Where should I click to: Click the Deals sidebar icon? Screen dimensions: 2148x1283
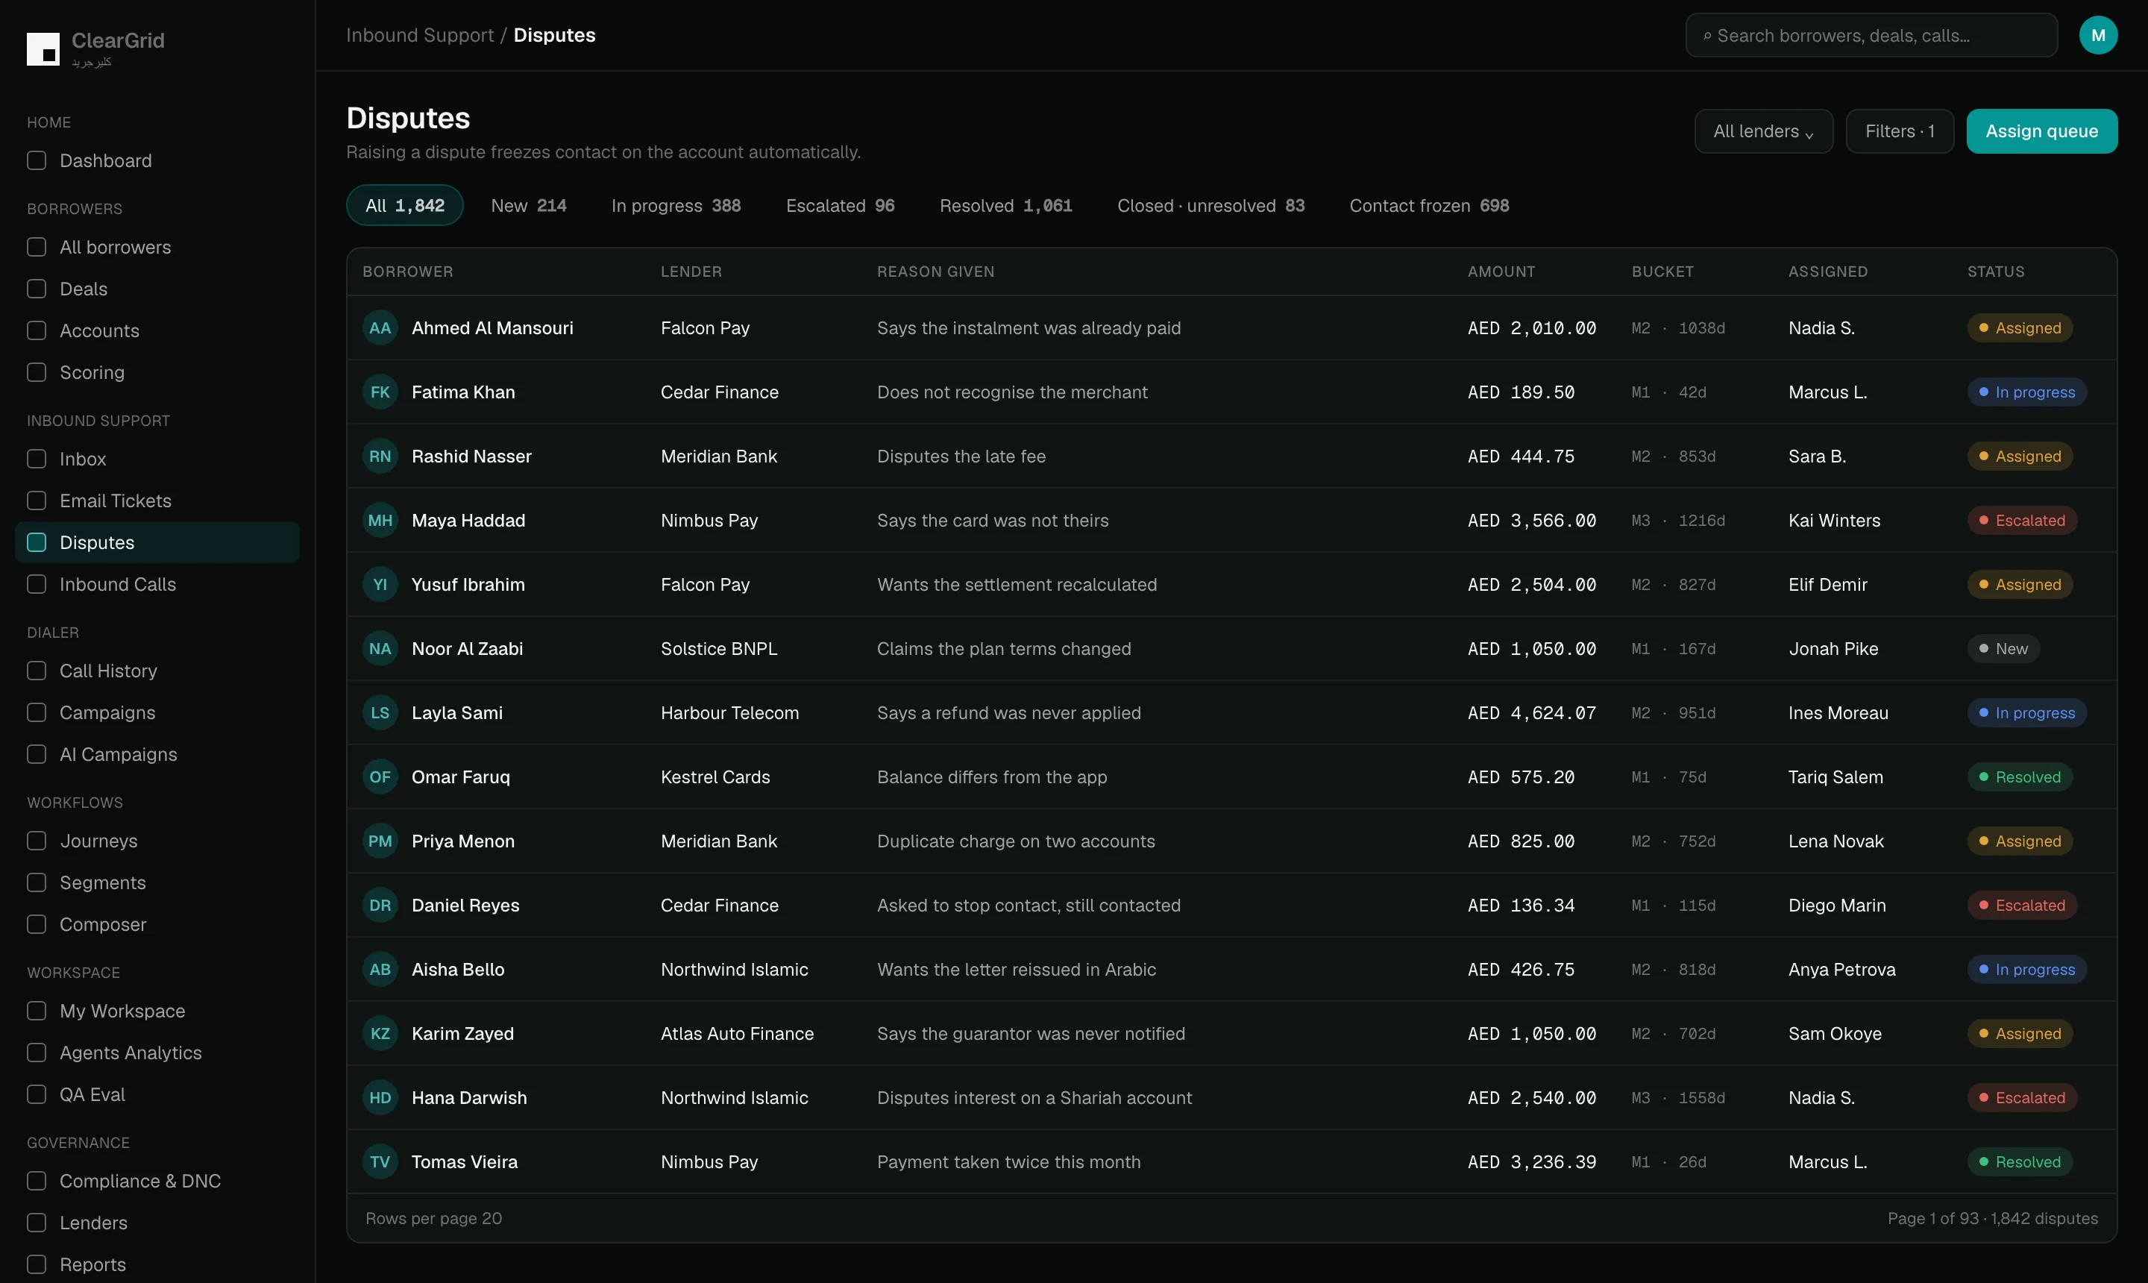(37, 289)
